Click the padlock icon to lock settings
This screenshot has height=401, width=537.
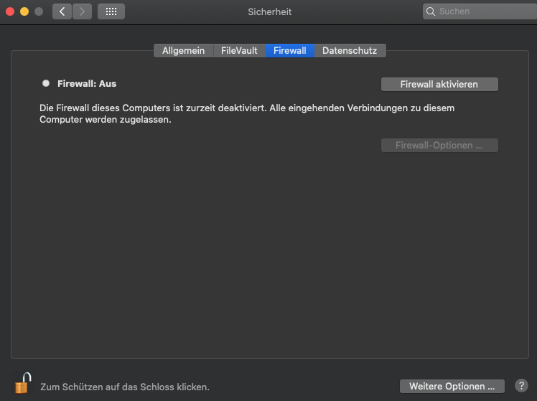pyautogui.click(x=23, y=383)
